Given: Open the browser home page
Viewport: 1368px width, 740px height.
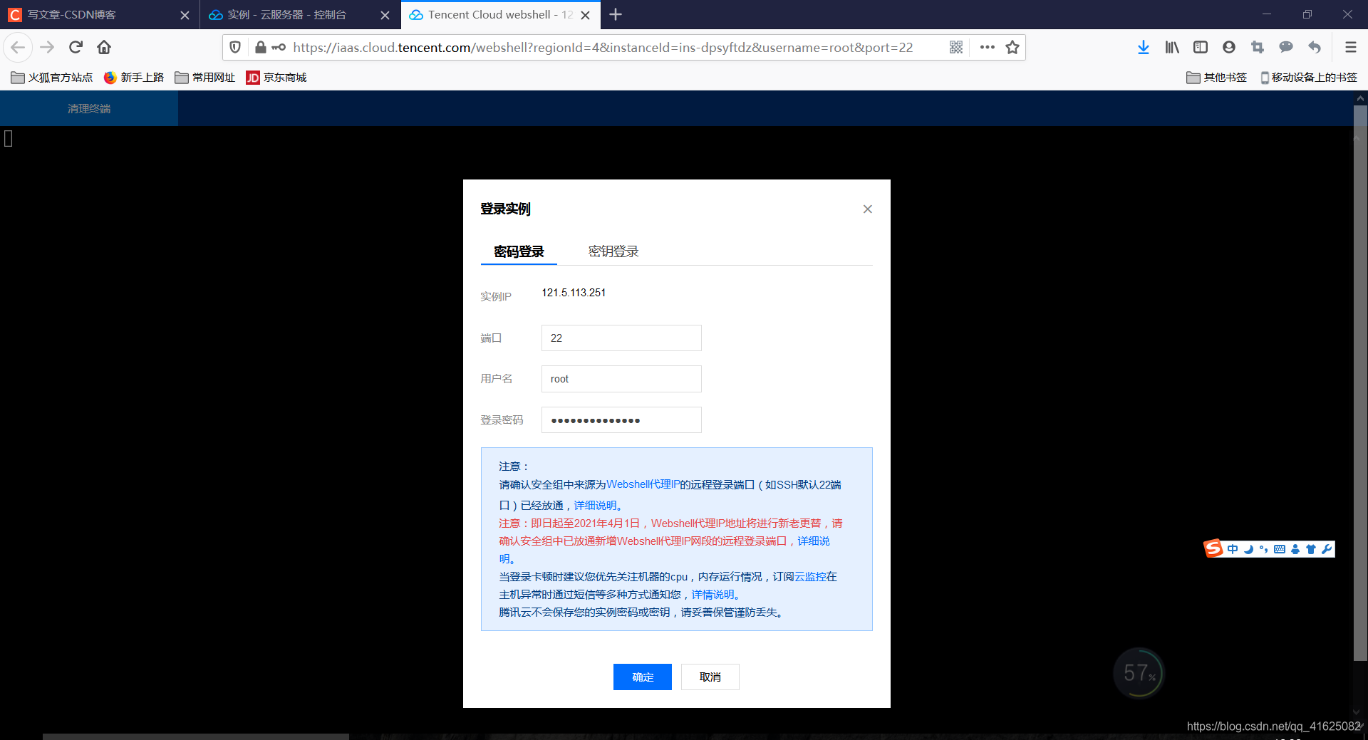Looking at the screenshot, I should coord(104,47).
